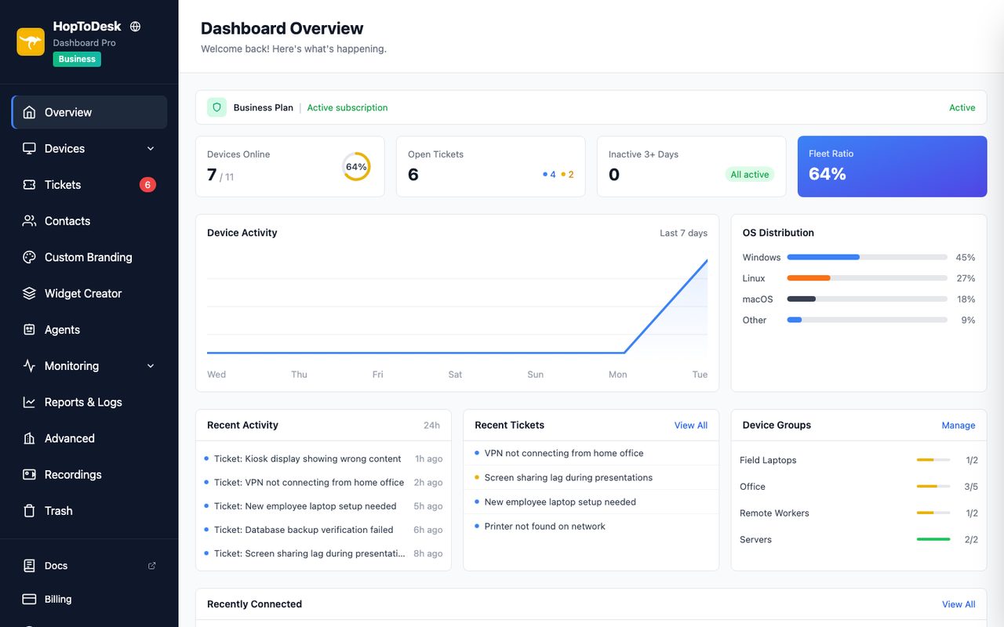Click the Agents icon in sidebar
This screenshot has height=627, width=1004.
click(29, 330)
